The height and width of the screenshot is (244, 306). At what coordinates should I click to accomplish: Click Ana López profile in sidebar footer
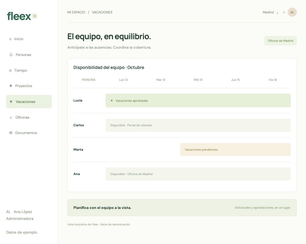pos(23,212)
